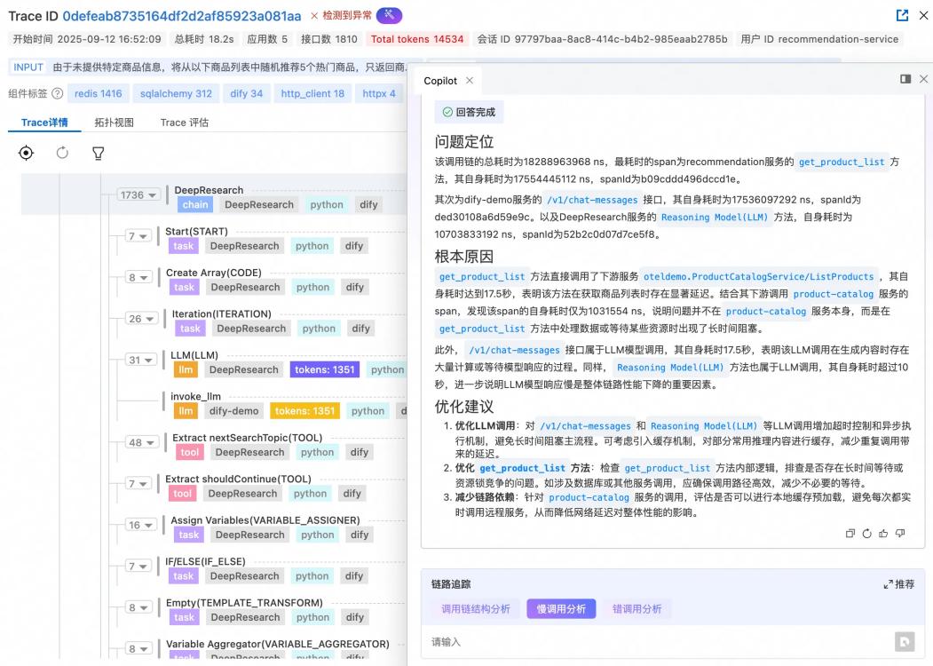Click the purple AI diagnosis wand icon

tap(389, 16)
